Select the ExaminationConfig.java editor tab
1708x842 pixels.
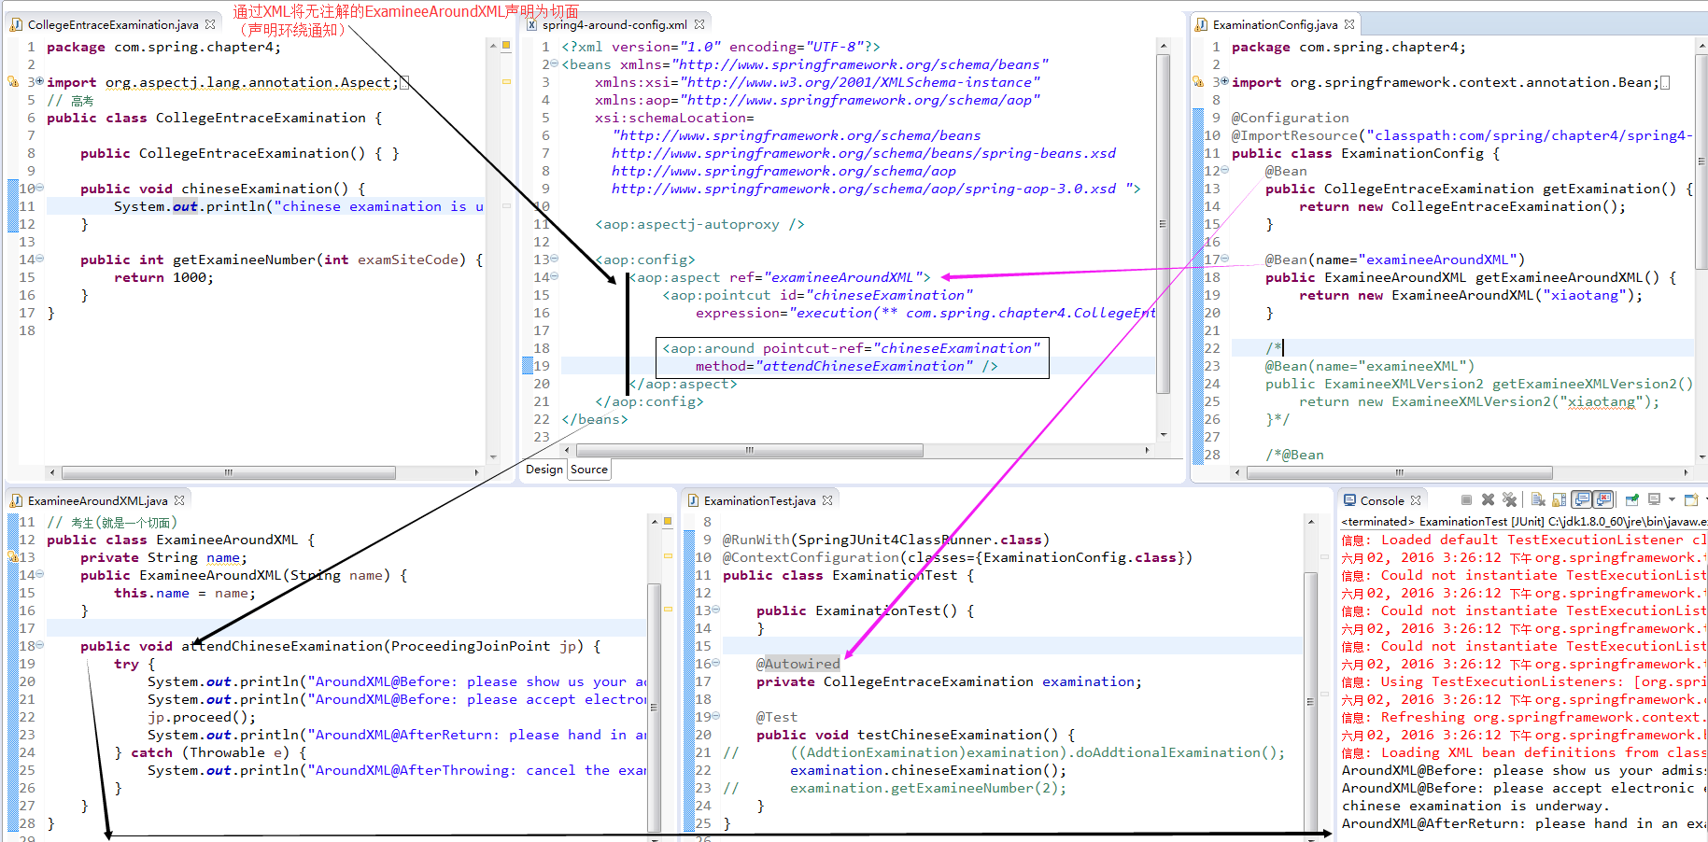tap(1275, 24)
